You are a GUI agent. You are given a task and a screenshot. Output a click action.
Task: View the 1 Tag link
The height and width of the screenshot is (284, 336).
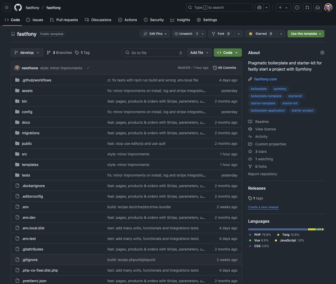(x=83, y=53)
